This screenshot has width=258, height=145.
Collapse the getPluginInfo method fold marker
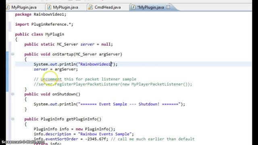click(12, 119)
